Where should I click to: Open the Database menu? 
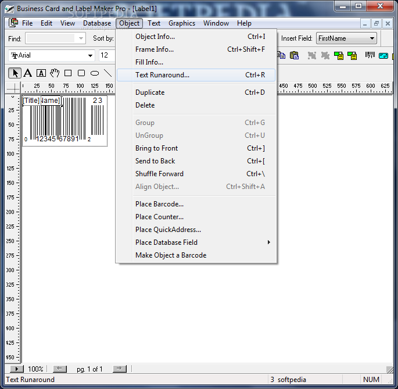point(97,23)
